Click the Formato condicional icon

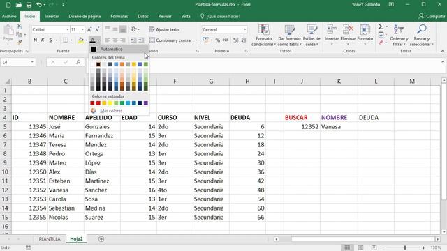[264, 30]
